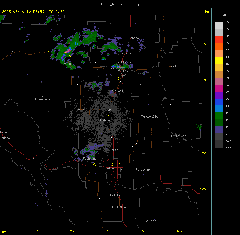Click the yellow 51-54 dBZ legend swatch
This screenshot has height=235, width=240.
click(x=219, y=60)
